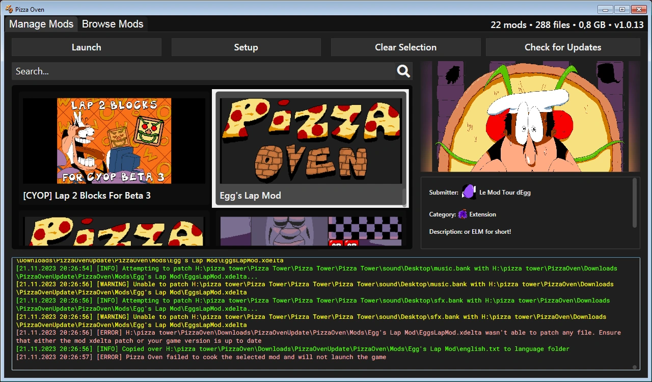Click submitter name "Le Mod Tour dEgg"
This screenshot has height=382, width=652.
tap(505, 193)
